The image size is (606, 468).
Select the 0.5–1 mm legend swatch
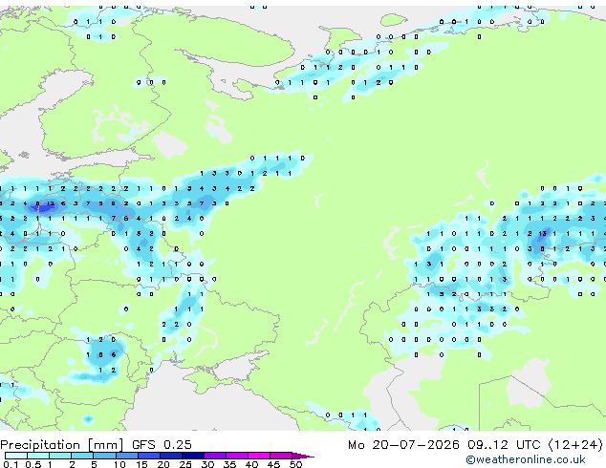(38, 456)
